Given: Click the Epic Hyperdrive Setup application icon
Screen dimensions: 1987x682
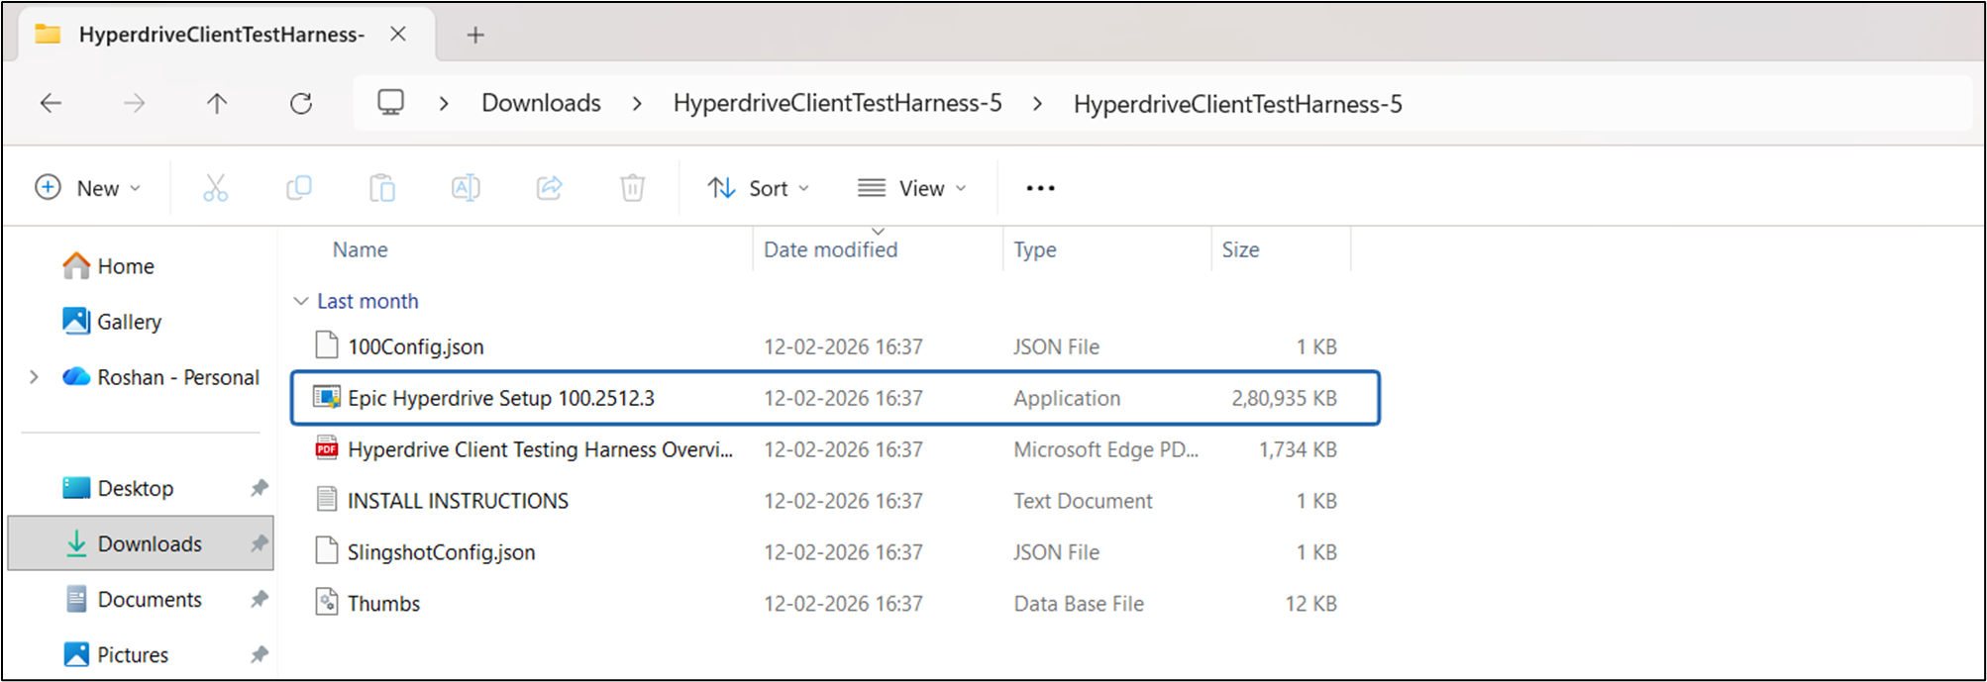Looking at the screenshot, I should pos(327,397).
